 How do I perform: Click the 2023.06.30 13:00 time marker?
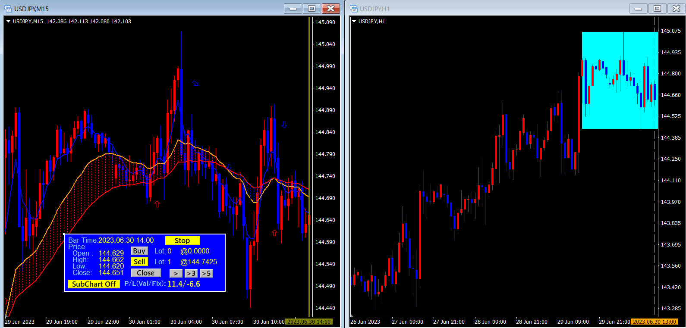655,322
